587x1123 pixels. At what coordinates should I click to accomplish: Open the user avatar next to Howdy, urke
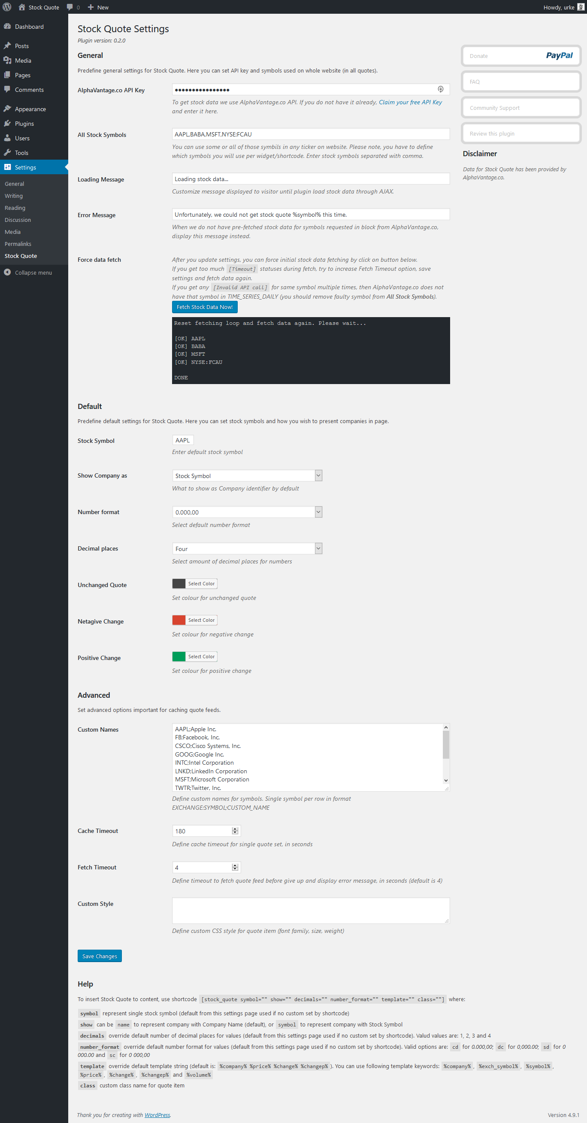tap(581, 7)
